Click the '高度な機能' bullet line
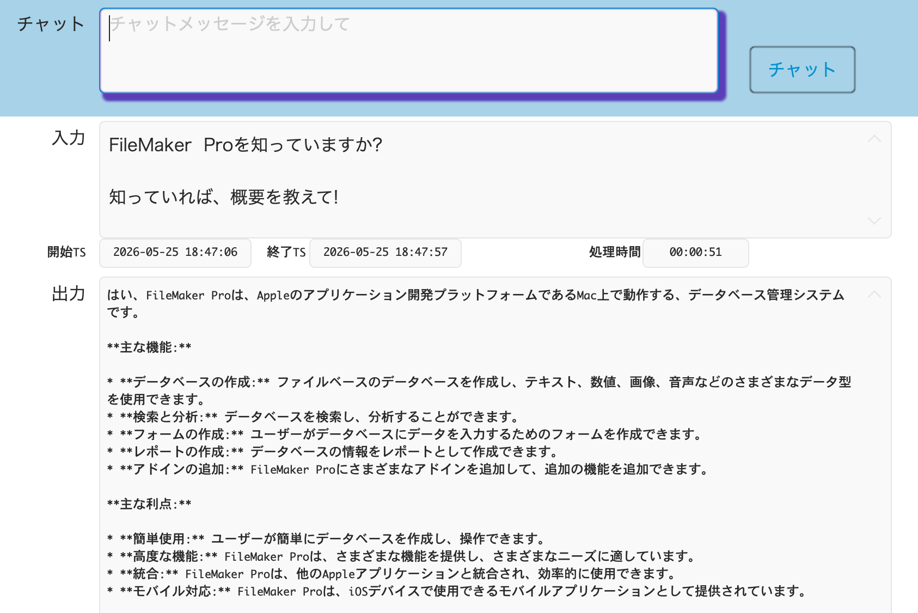 [402, 556]
